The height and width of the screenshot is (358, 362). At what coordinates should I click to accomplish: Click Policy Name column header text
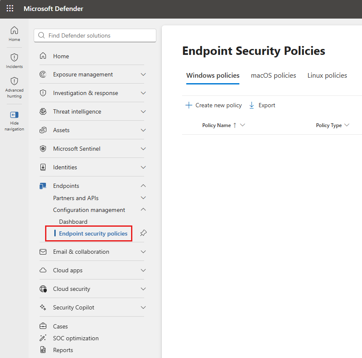(x=217, y=125)
